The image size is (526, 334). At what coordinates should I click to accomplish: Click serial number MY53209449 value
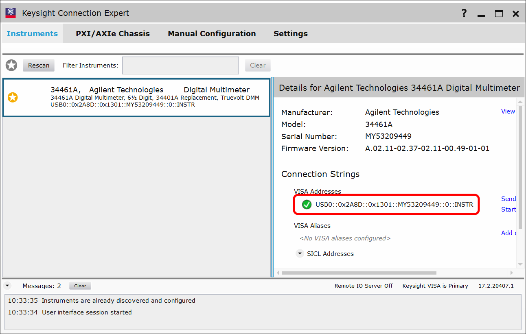388,136
